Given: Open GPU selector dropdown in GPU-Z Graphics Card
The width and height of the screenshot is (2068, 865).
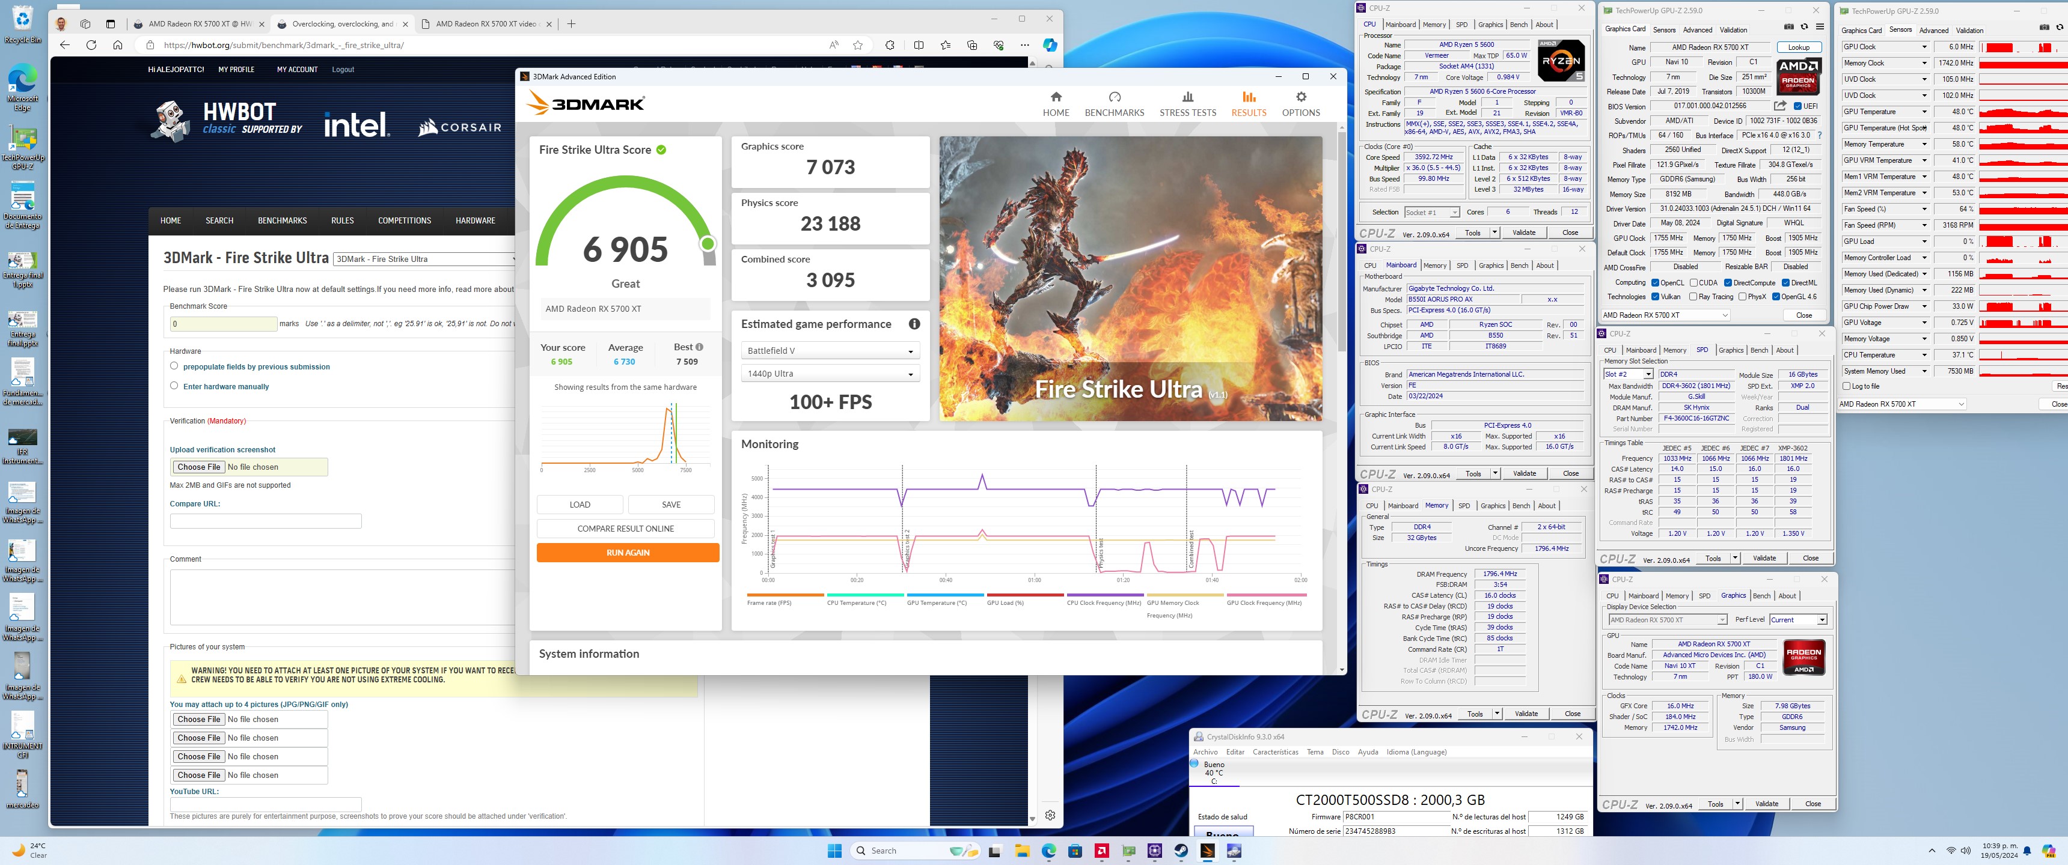Looking at the screenshot, I should tap(1664, 315).
